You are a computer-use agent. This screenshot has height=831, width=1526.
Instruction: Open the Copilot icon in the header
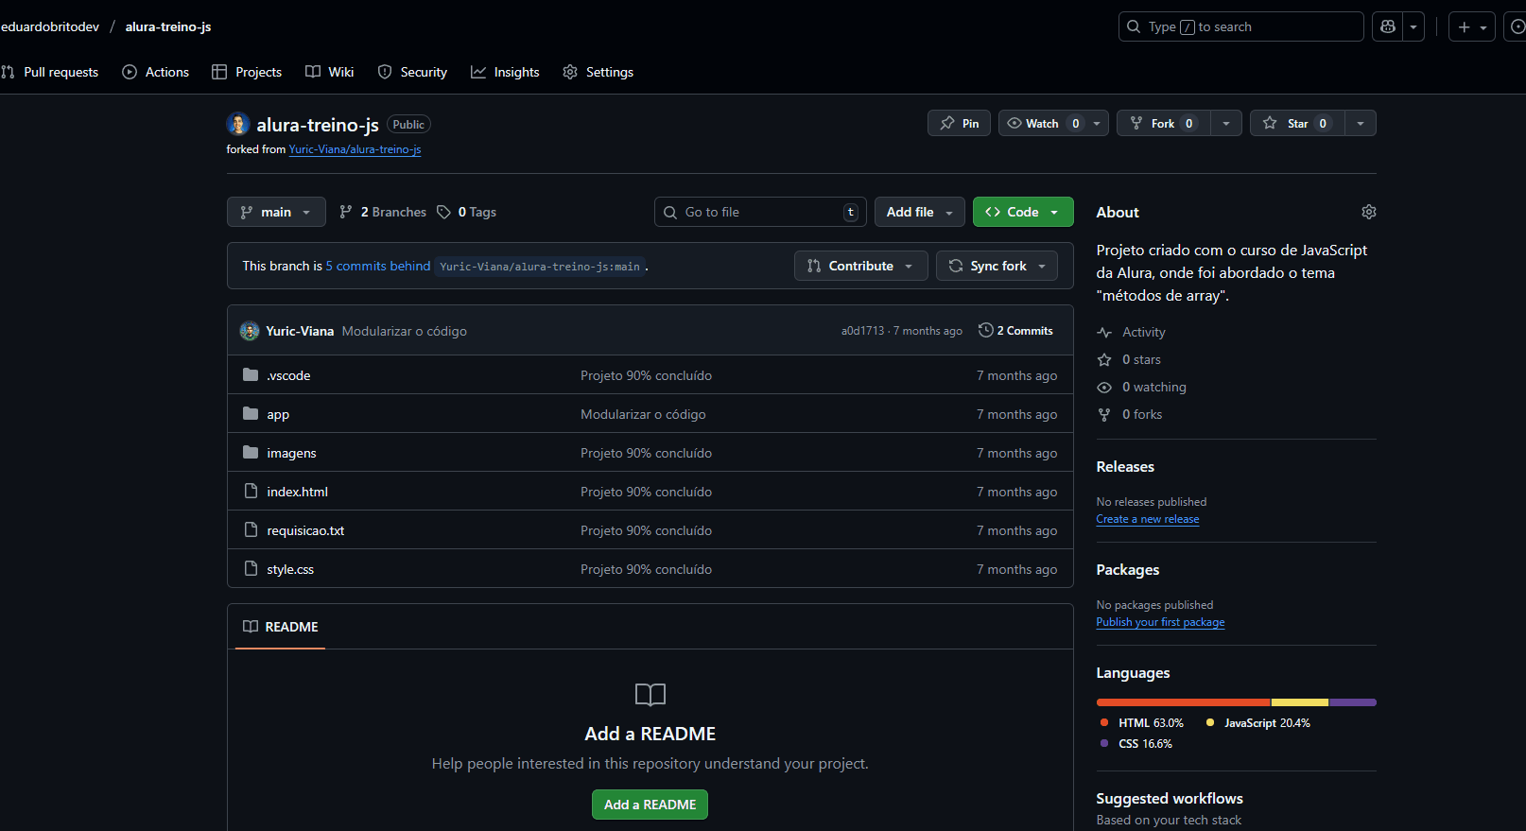coord(1387,26)
